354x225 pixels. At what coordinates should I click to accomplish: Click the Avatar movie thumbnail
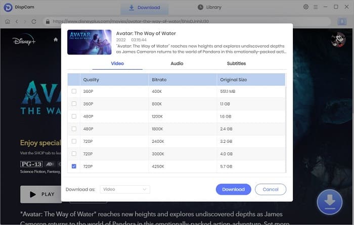[90, 42]
